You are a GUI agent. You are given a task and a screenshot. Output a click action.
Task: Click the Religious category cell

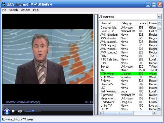[126, 102]
